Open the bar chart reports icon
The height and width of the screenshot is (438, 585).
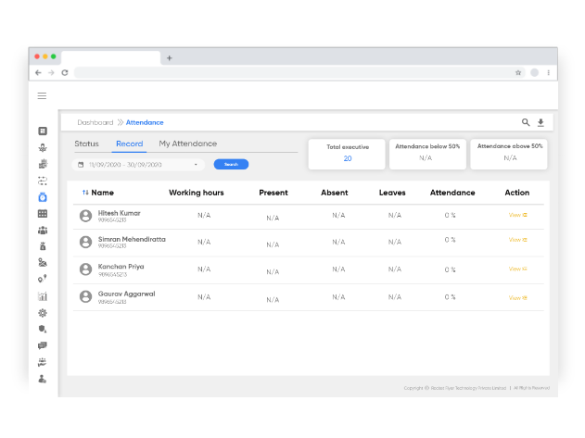[x=43, y=296]
